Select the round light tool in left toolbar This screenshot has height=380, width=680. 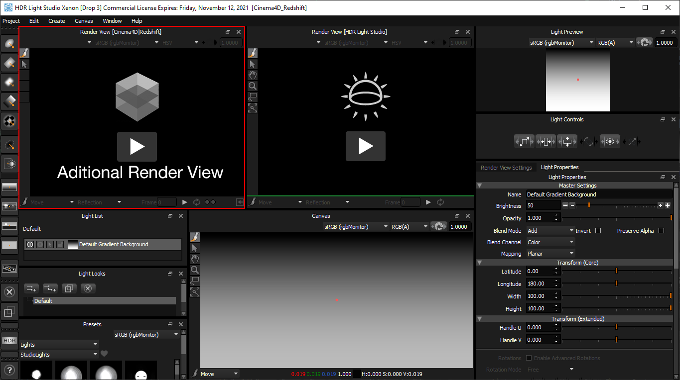point(9,43)
